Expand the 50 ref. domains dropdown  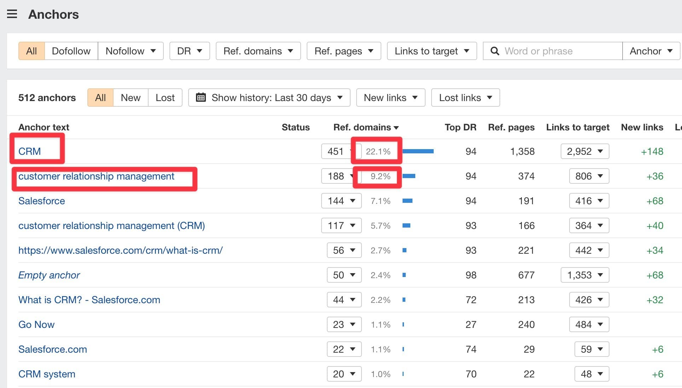(x=344, y=275)
